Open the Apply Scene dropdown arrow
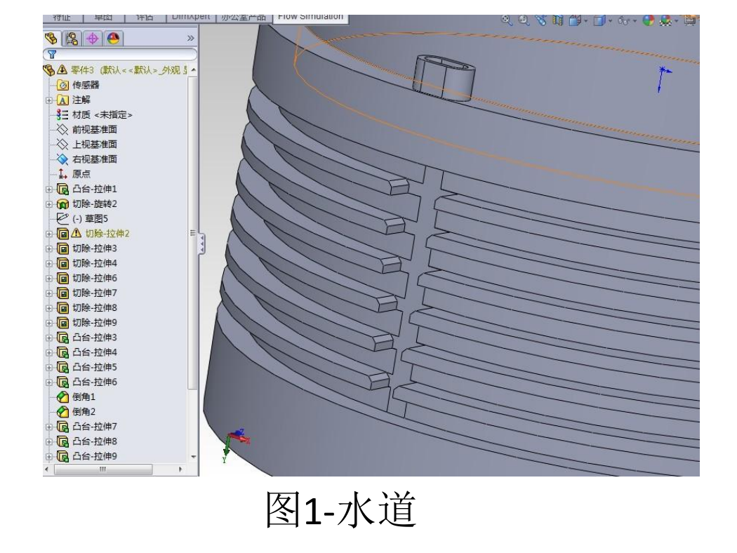 coord(677,20)
